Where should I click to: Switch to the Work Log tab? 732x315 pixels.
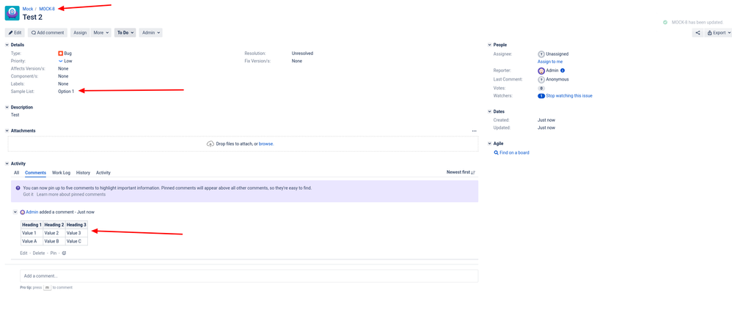tap(61, 173)
